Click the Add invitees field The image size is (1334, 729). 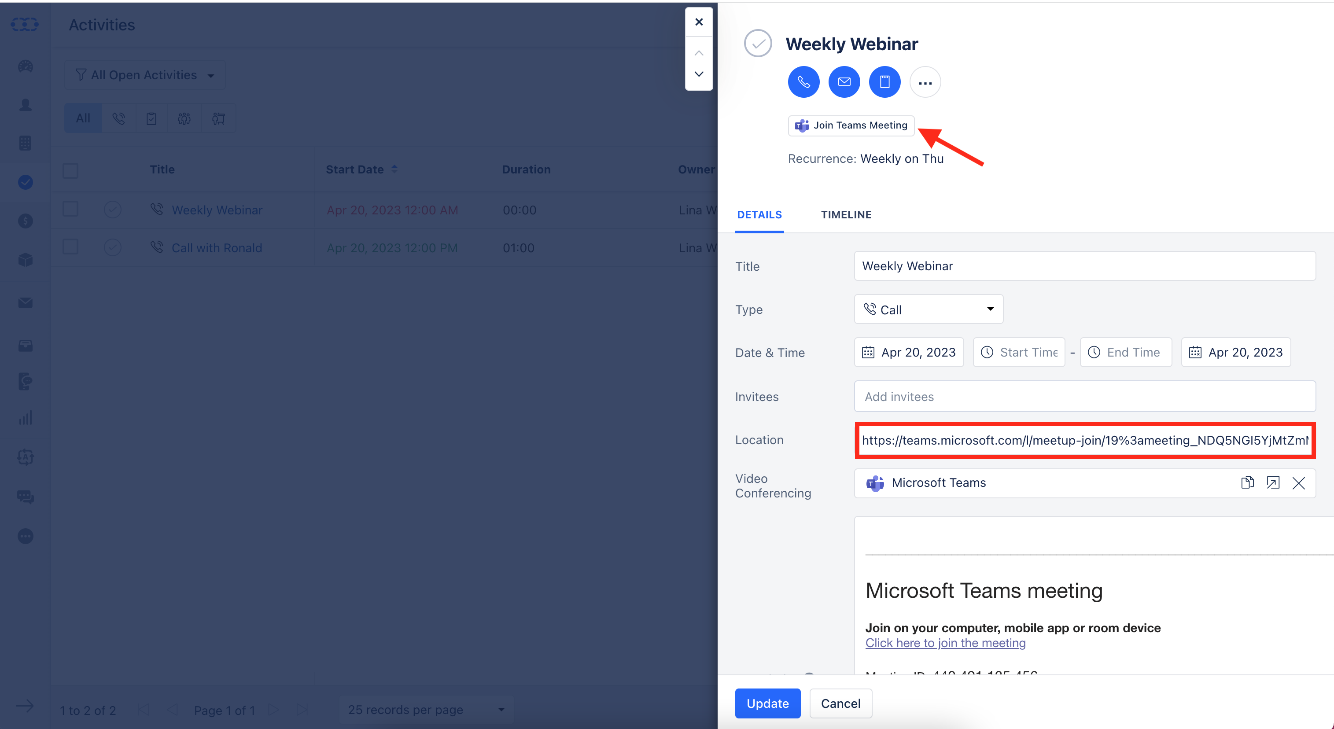tap(1084, 396)
